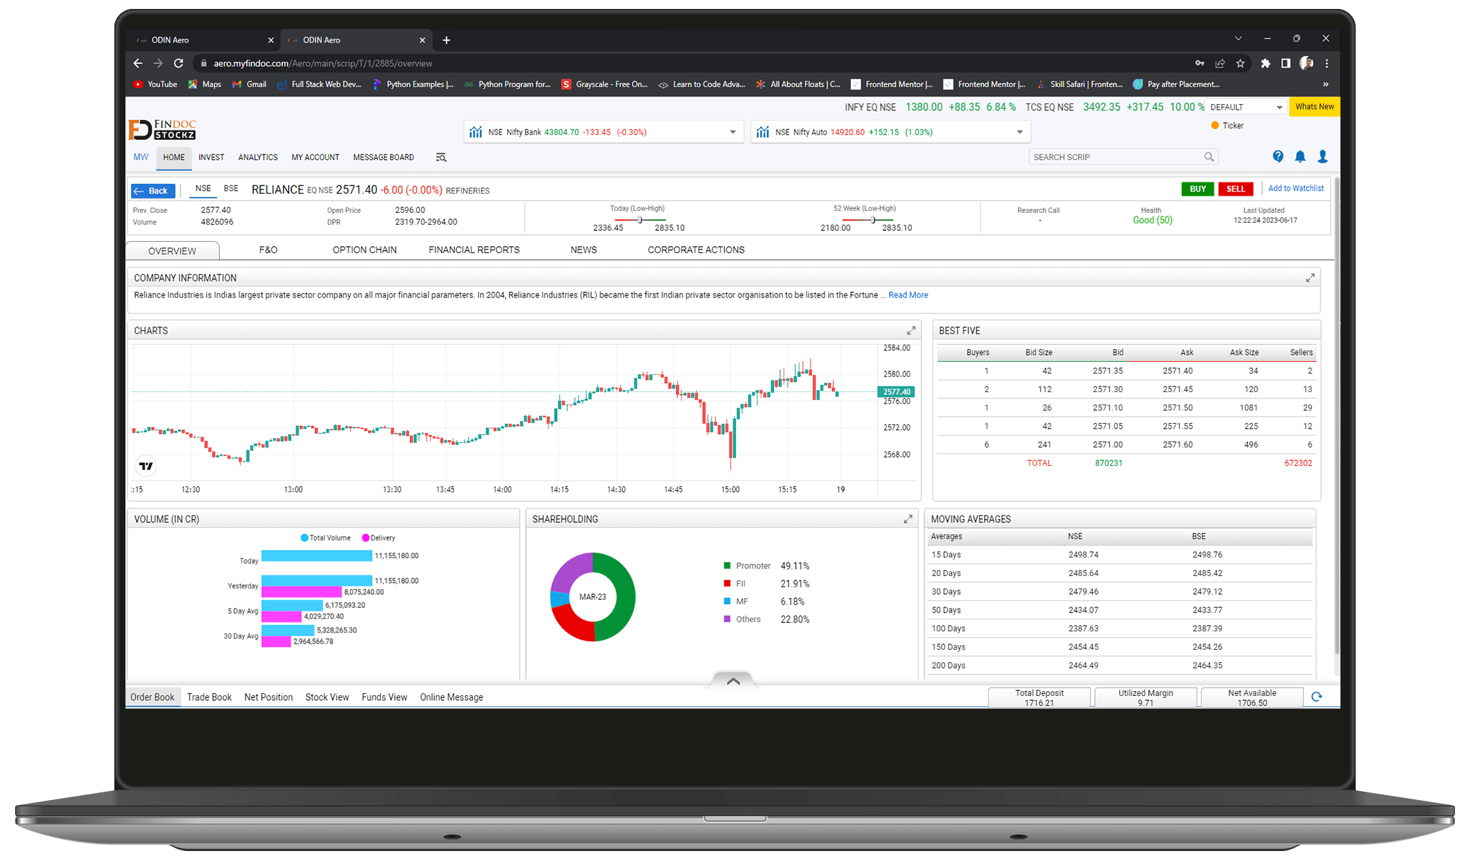This screenshot has height=860, width=1470.
Task: Open the FINANCIAL REPORTS tab
Action: 474,249
